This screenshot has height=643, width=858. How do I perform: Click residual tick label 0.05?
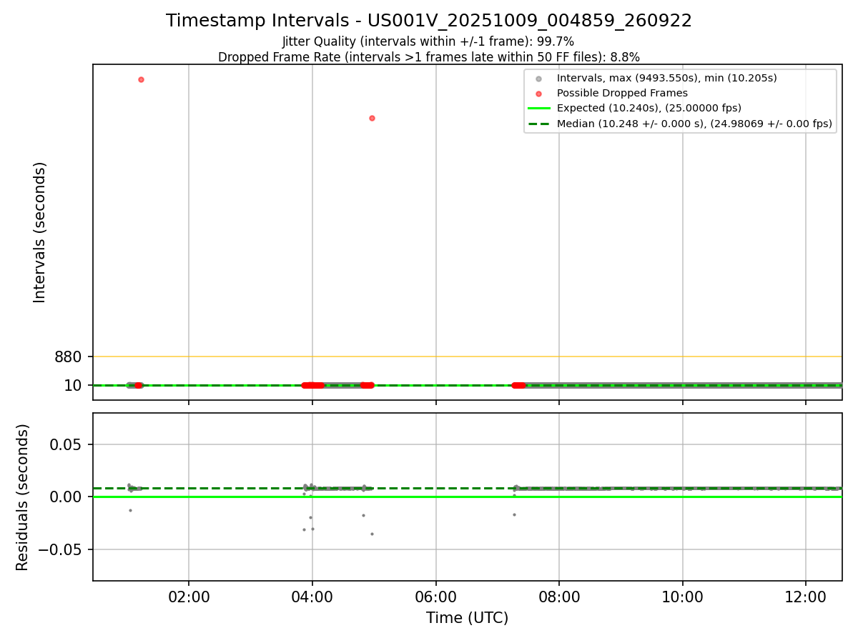point(66,444)
